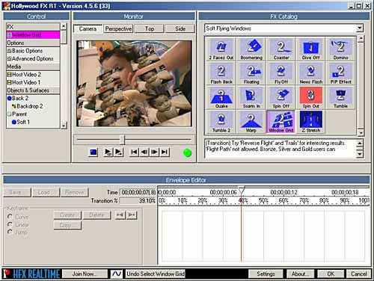Select the Window Grid effect icon
The height and width of the screenshot is (281, 374).
[x=281, y=122]
